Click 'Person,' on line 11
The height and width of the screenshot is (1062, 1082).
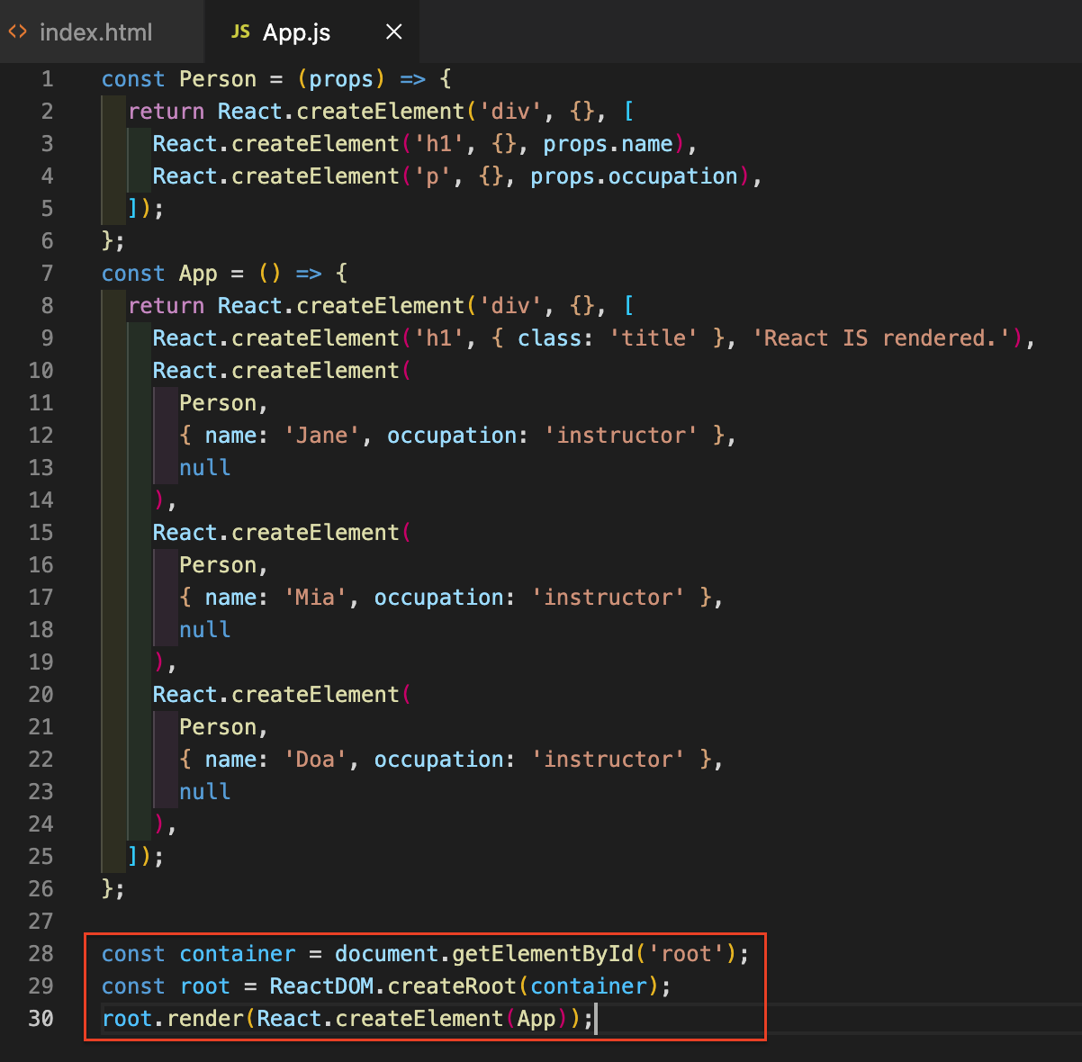(x=224, y=403)
